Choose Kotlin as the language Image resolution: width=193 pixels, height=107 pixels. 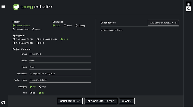click(68, 26)
